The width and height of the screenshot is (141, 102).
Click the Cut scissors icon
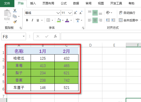[x=15, y=11]
